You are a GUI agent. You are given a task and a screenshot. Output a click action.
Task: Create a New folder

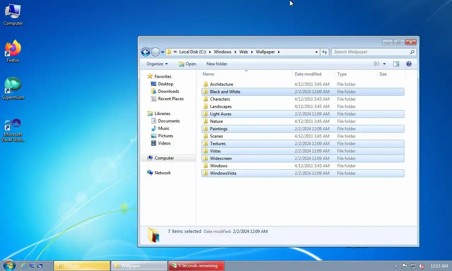coord(217,64)
